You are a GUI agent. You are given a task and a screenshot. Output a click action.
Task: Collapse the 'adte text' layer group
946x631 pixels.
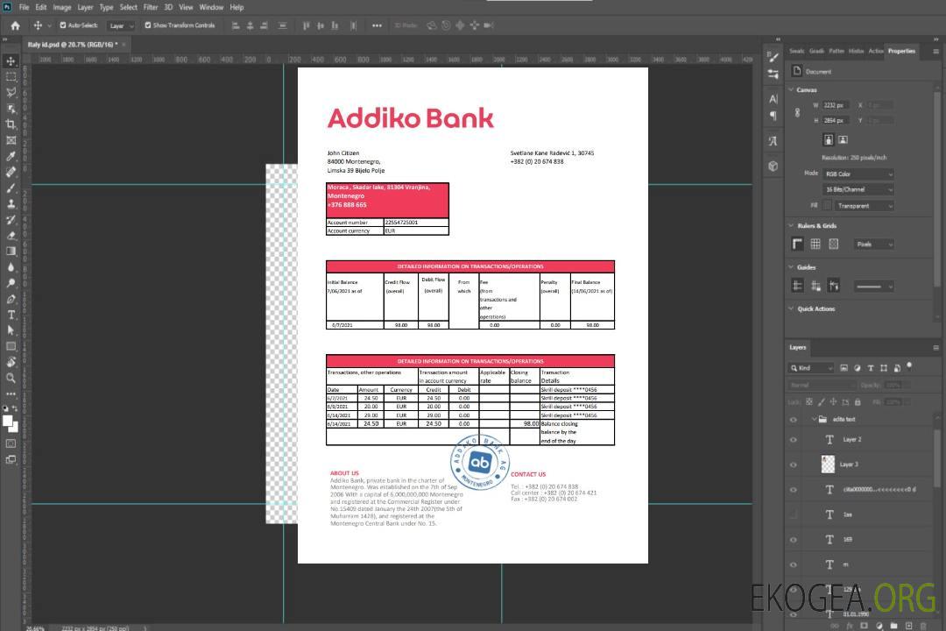pos(814,419)
